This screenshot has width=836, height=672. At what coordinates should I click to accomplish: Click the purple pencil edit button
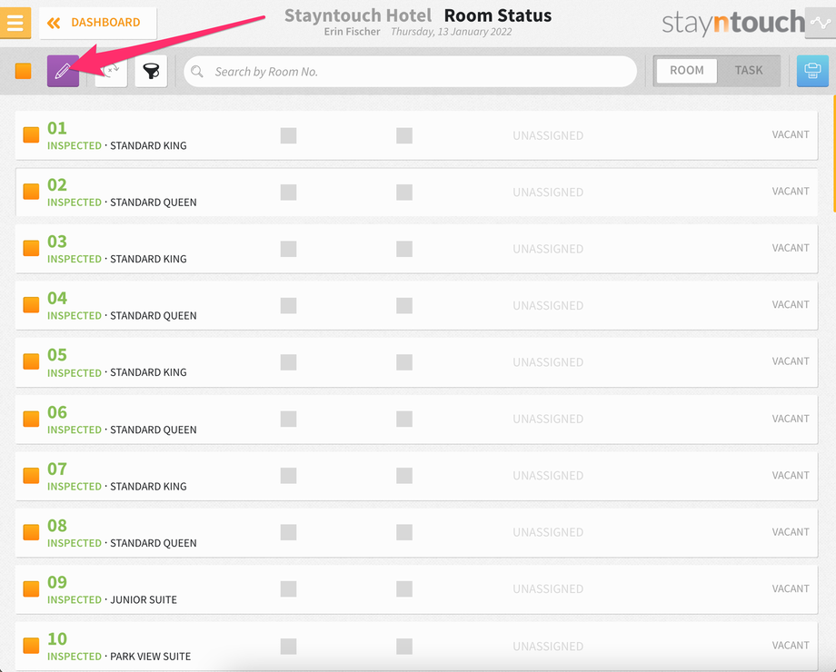pyautogui.click(x=63, y=71)
